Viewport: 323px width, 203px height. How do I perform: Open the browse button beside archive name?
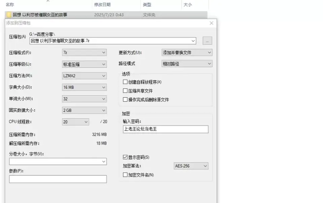click(207, 41)
